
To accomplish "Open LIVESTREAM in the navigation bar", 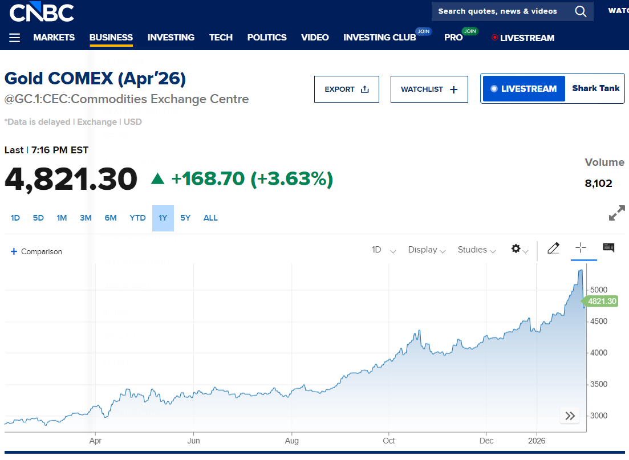I will point(527,38).
